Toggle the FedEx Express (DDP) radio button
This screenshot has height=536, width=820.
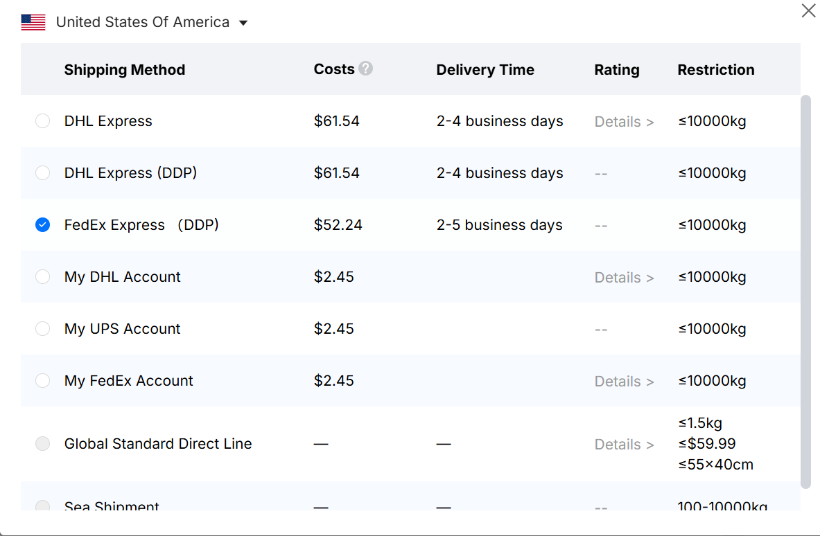pos(42,224)
